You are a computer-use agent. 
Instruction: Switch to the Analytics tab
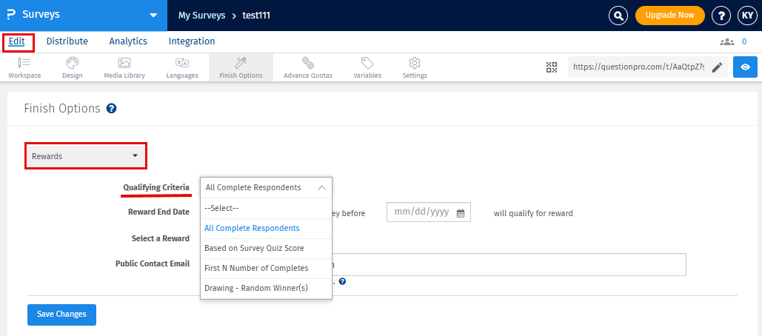click(x=128, y=41)
